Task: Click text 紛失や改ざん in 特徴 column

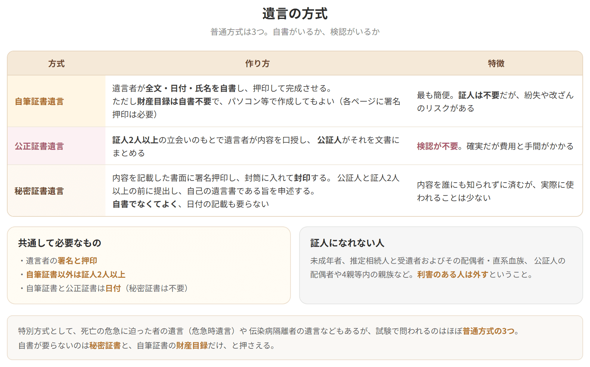Action: tap(549, 95)
